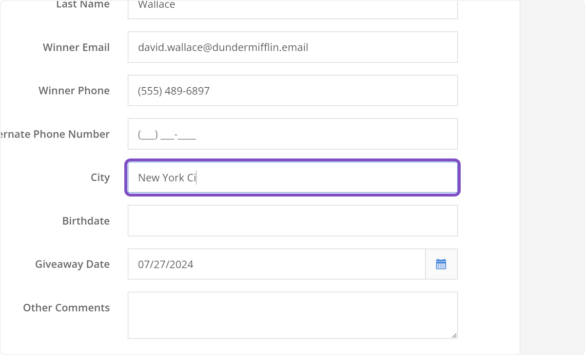Click the City label

click(x=100, y=177)
